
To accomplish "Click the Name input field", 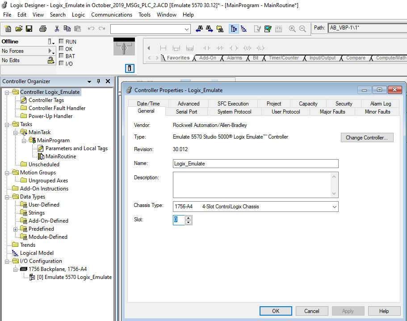I will (x=256, y=164).
